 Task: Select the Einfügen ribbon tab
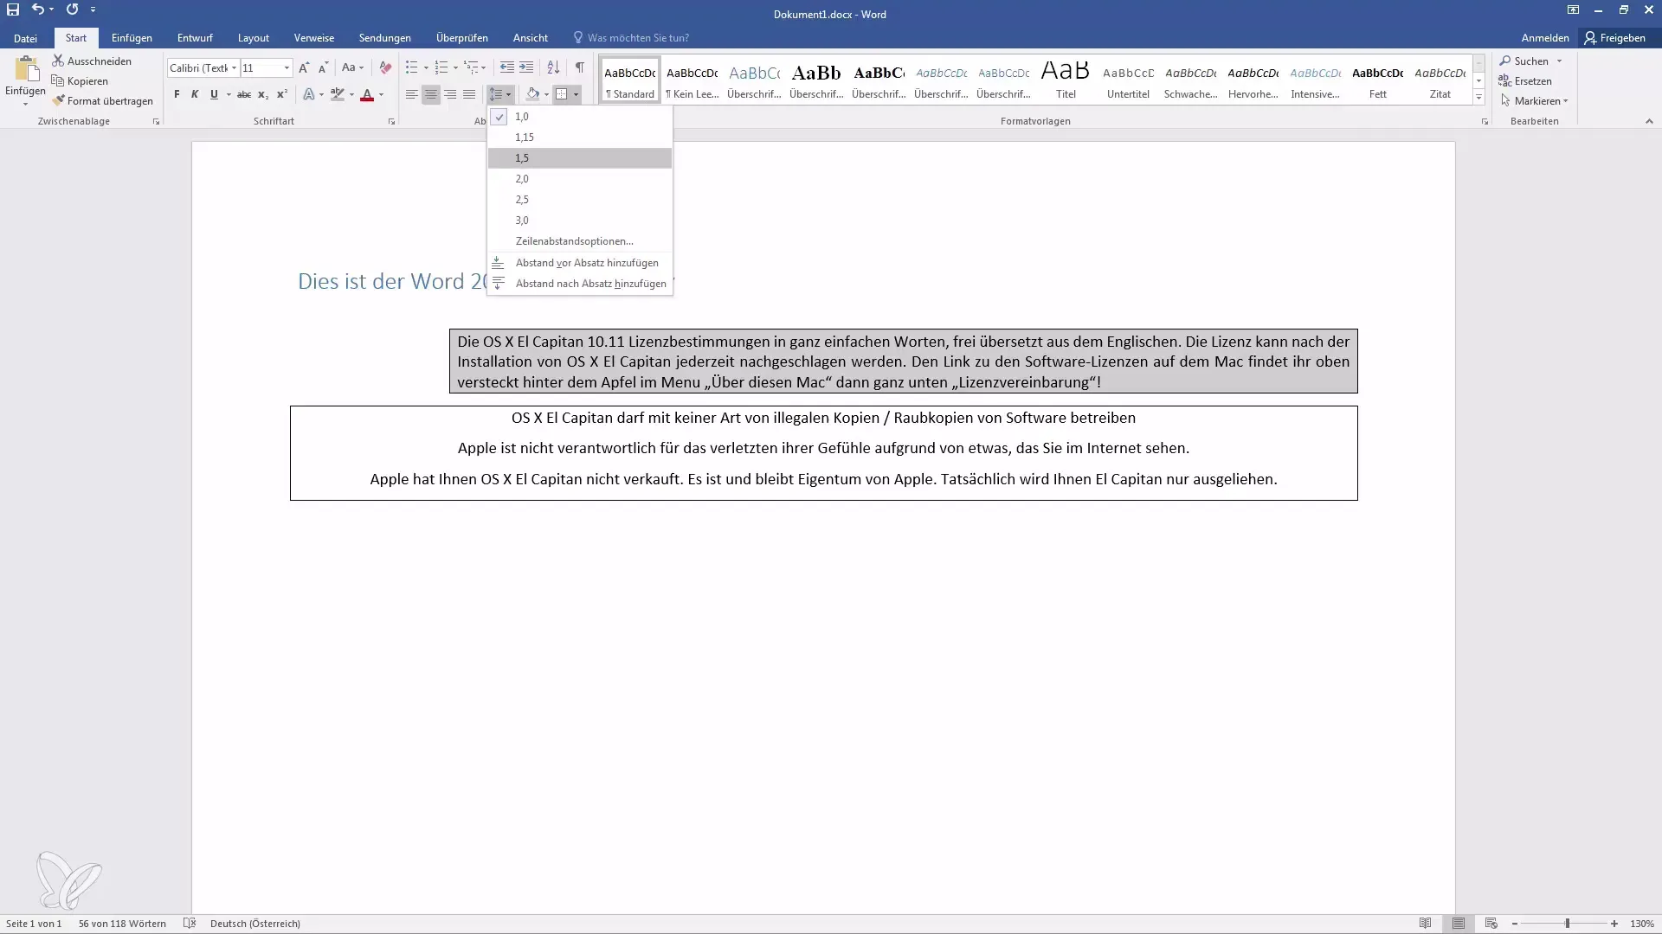(130, 38)
